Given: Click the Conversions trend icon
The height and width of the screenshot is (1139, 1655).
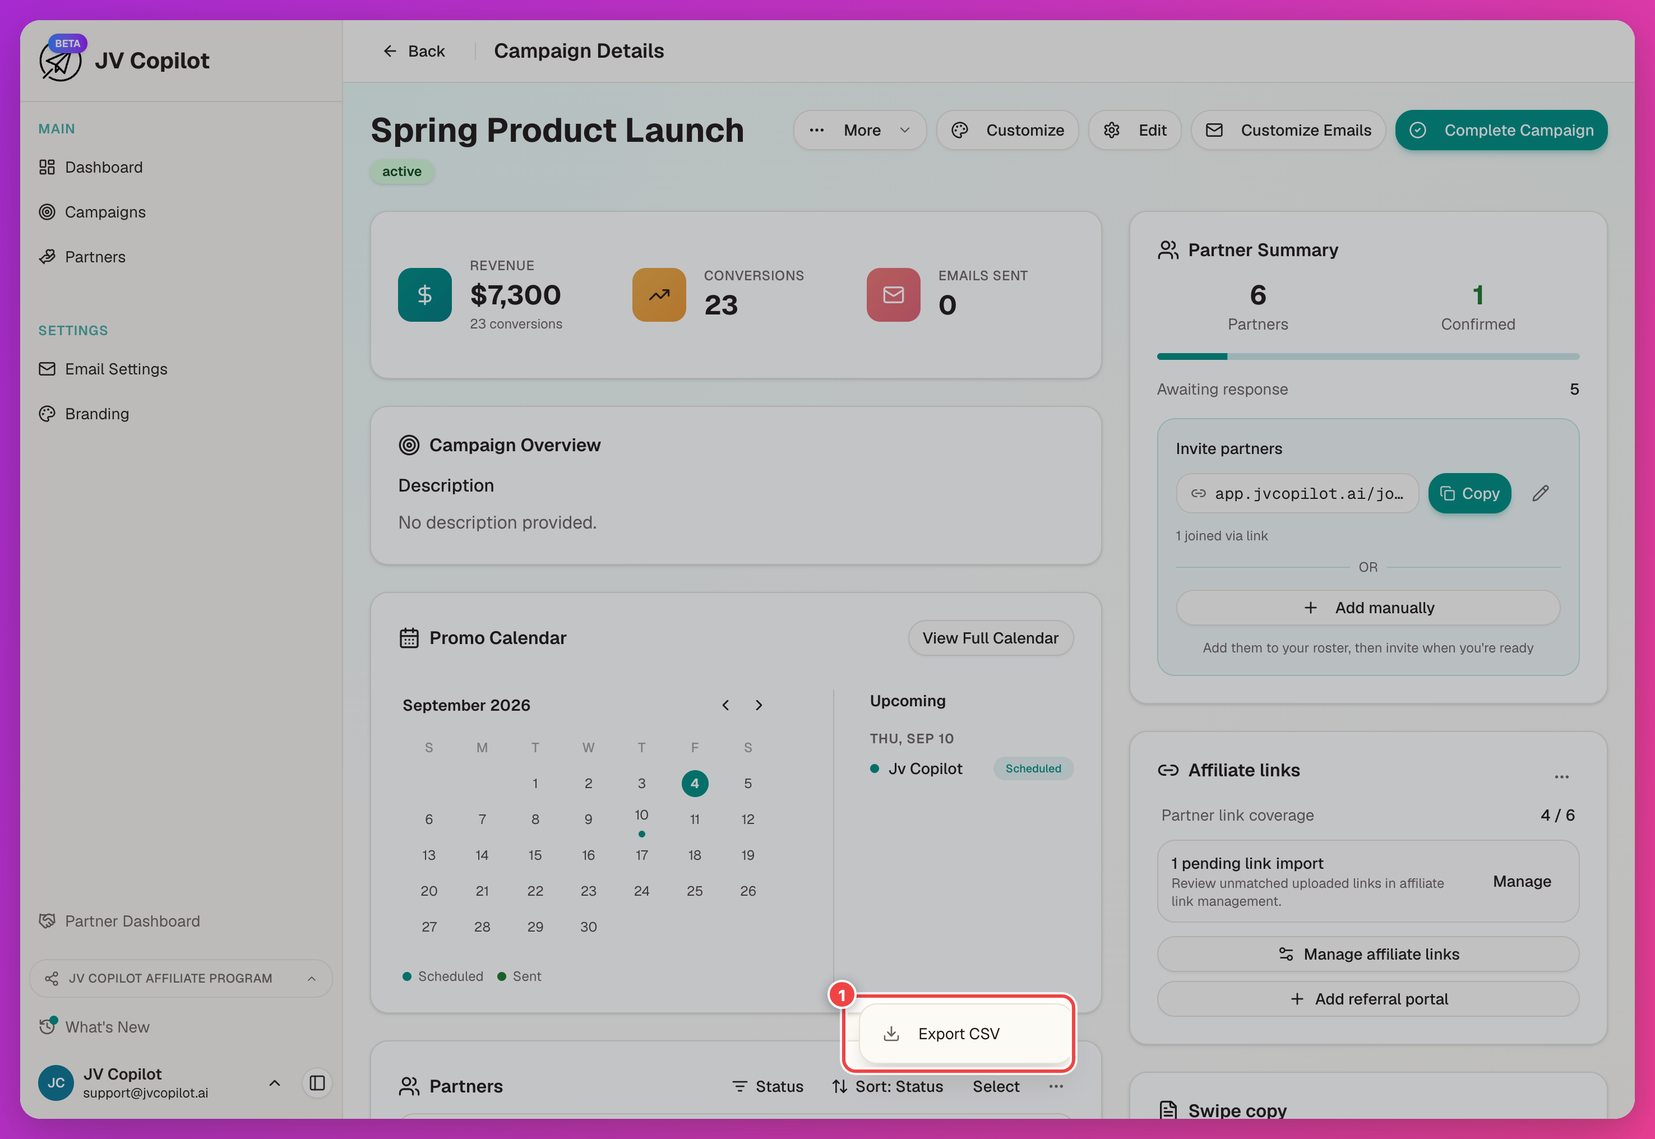Looking at the screenshot, I should 659,295.
